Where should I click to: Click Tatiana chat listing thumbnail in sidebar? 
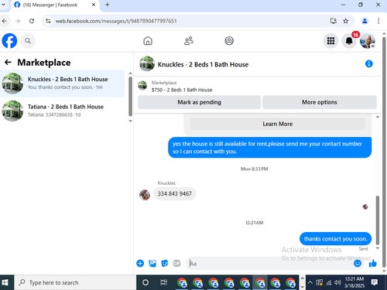(12, 111)
